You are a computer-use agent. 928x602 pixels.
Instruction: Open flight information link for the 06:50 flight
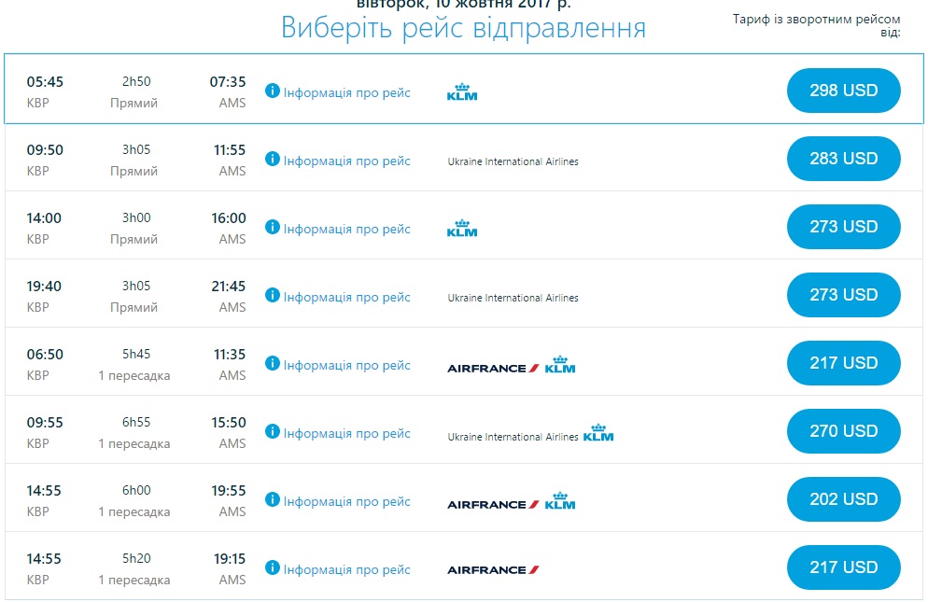(346, 365)
